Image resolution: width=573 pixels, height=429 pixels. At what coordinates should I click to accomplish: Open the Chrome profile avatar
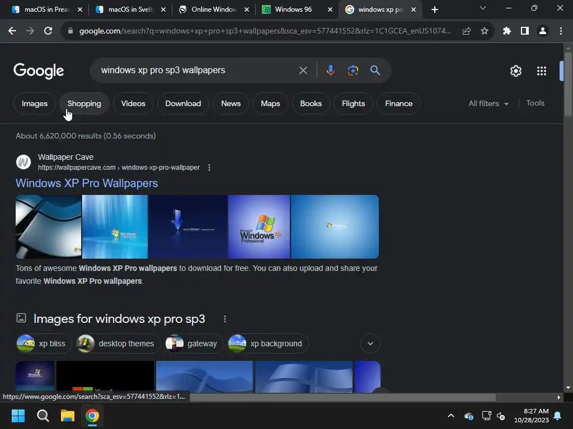coord(543,31)
